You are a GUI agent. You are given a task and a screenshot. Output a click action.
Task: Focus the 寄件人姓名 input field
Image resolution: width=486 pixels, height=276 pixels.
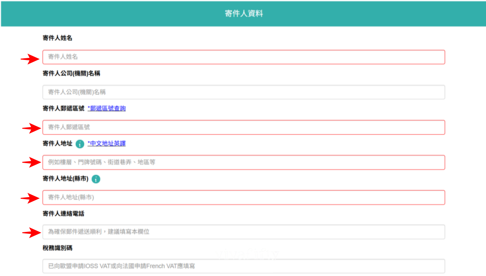click(x=243, y=57)
